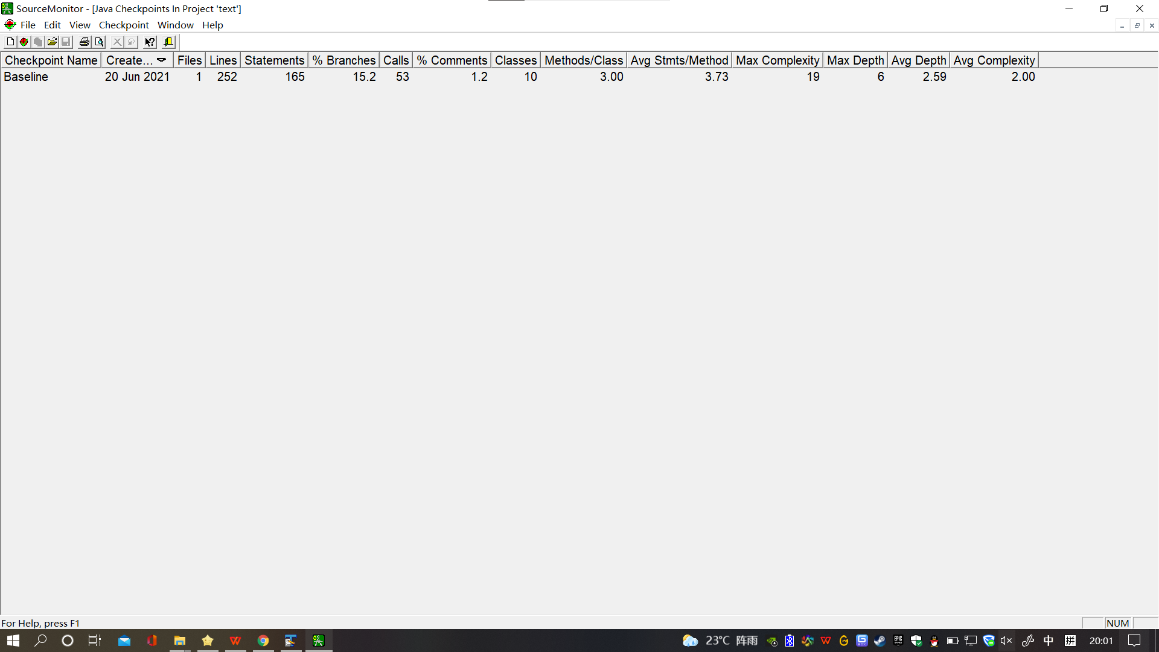This screenshot has height=652, width=1159.
Task: Click the Max Complexity column header
Action: pyautogui.click(x=777, y=60)
